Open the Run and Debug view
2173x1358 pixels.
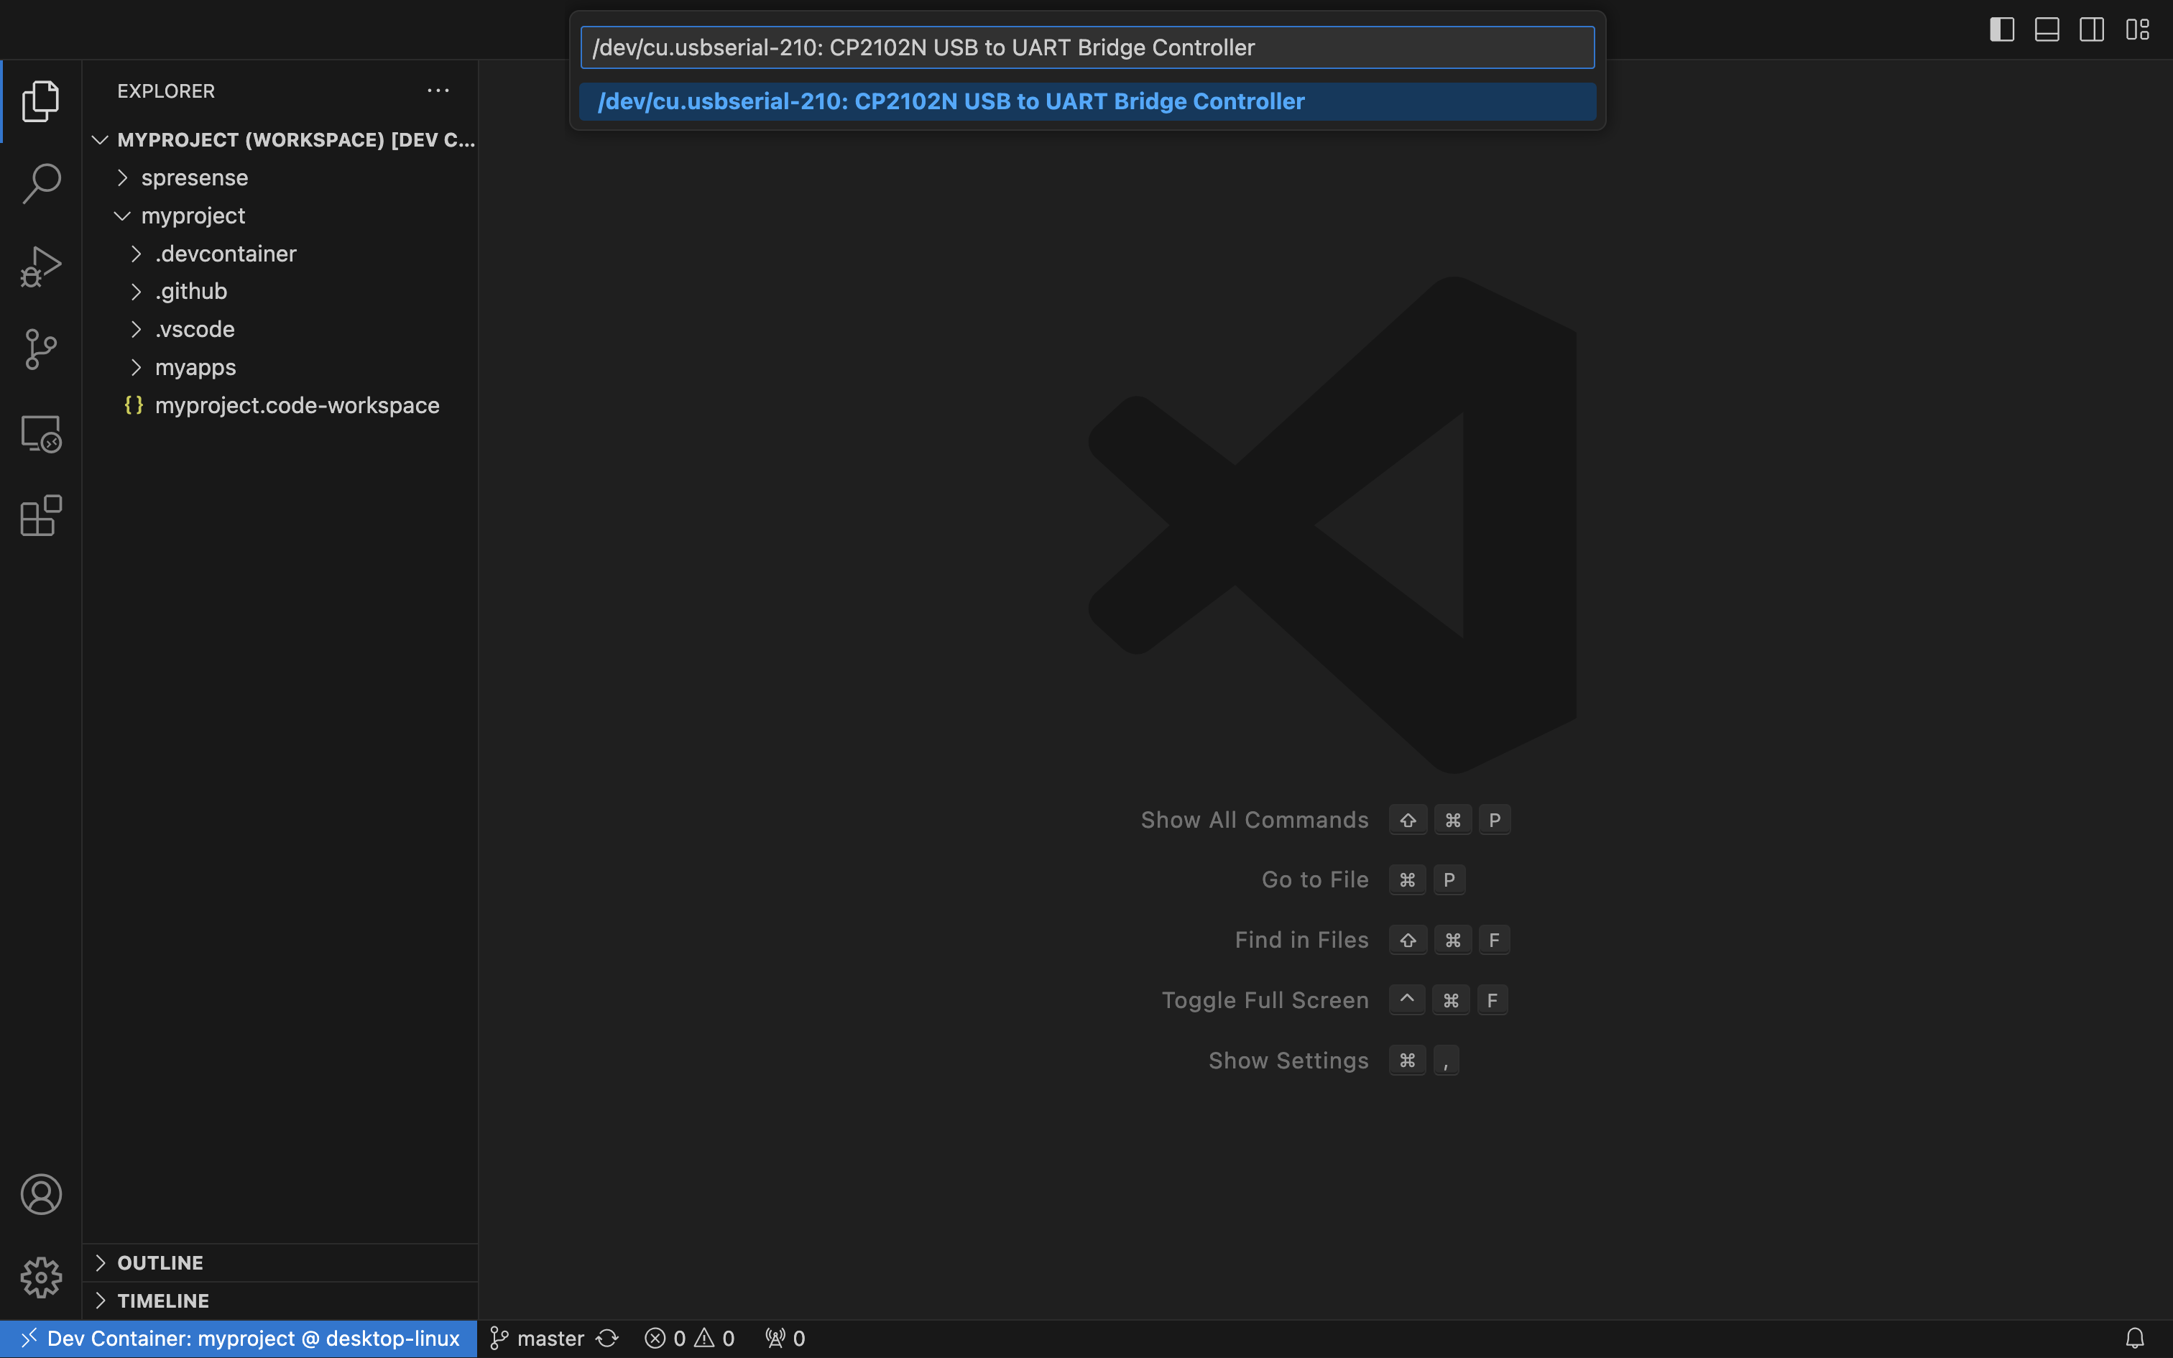click(40, 267)
